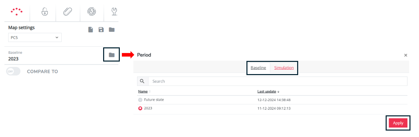Click the search magnifier icon

coord(143,81)
